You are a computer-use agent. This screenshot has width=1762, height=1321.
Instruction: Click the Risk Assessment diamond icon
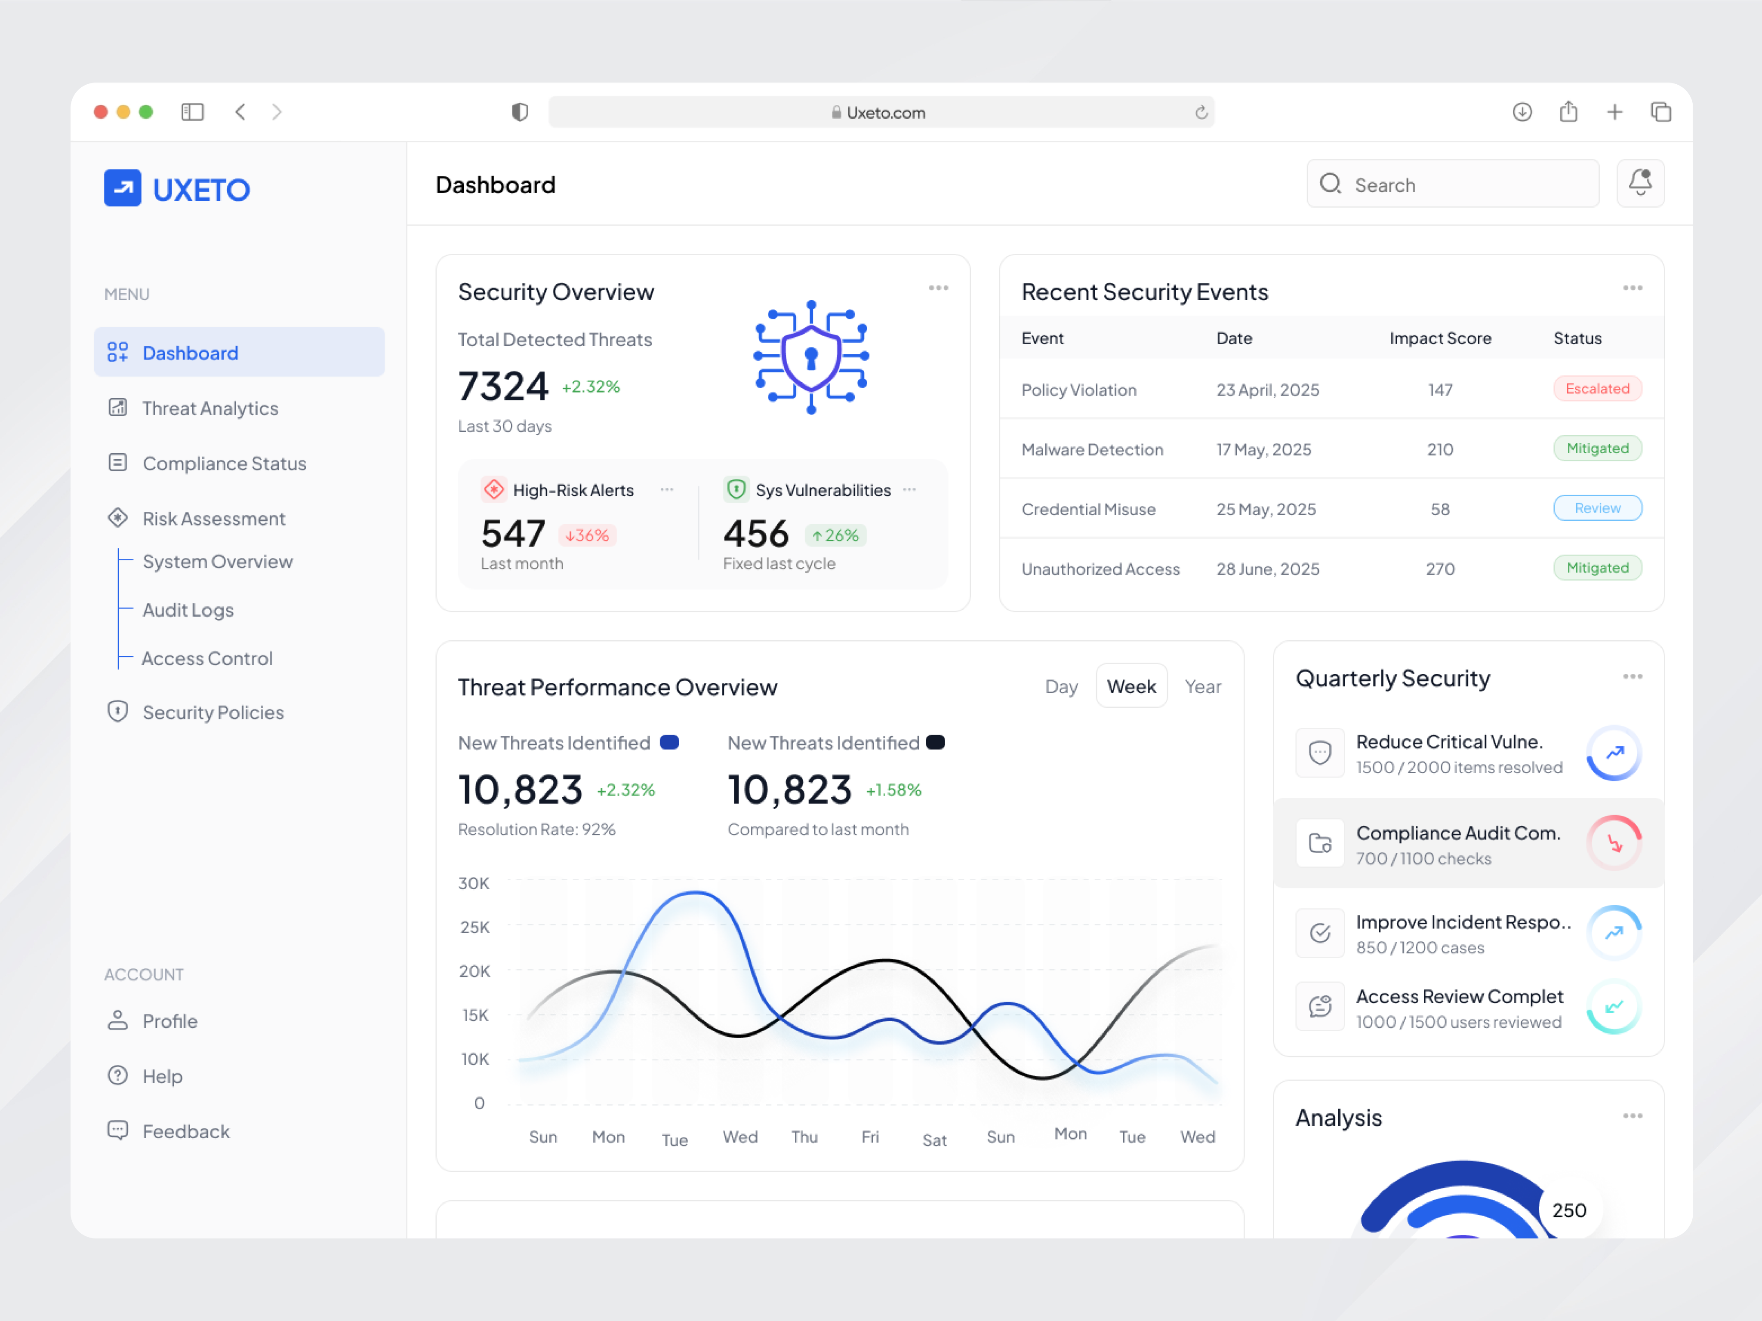coord(118,518)
